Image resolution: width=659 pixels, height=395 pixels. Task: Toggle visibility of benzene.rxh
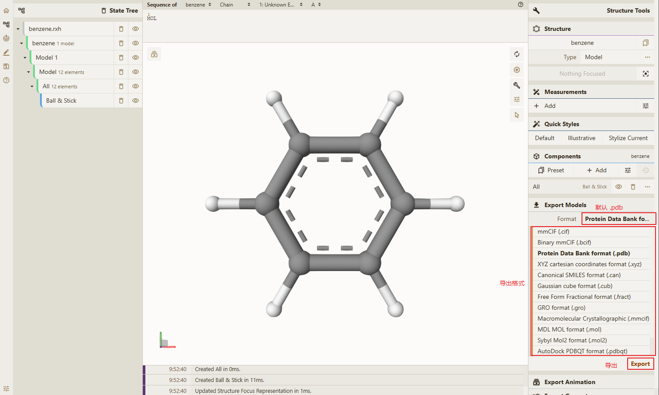(135, 29)
